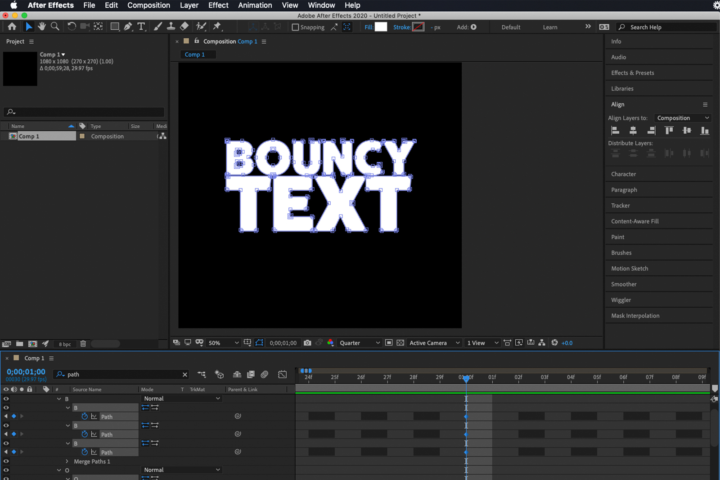Expand the Merge Paths 1 group

coord(67,461)
